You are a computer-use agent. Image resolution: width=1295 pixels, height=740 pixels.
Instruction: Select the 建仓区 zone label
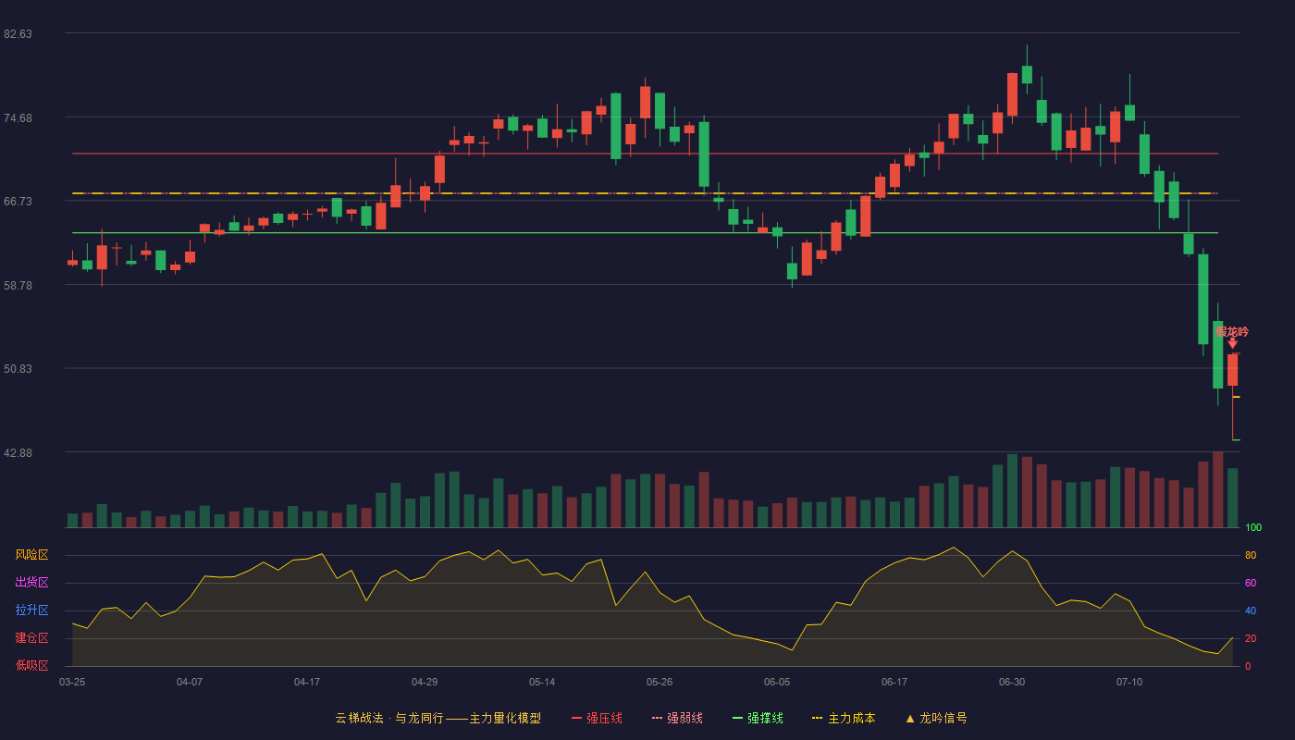(31, 638)
